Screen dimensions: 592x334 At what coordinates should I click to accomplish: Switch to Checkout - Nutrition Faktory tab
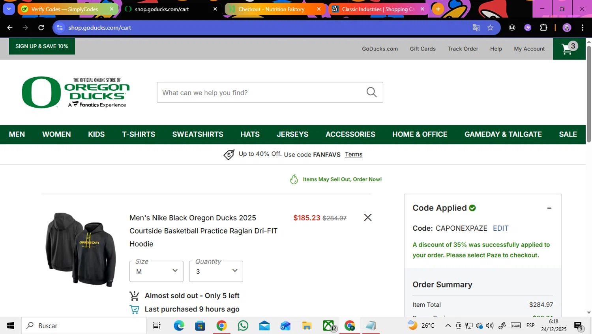pos(272,9)
